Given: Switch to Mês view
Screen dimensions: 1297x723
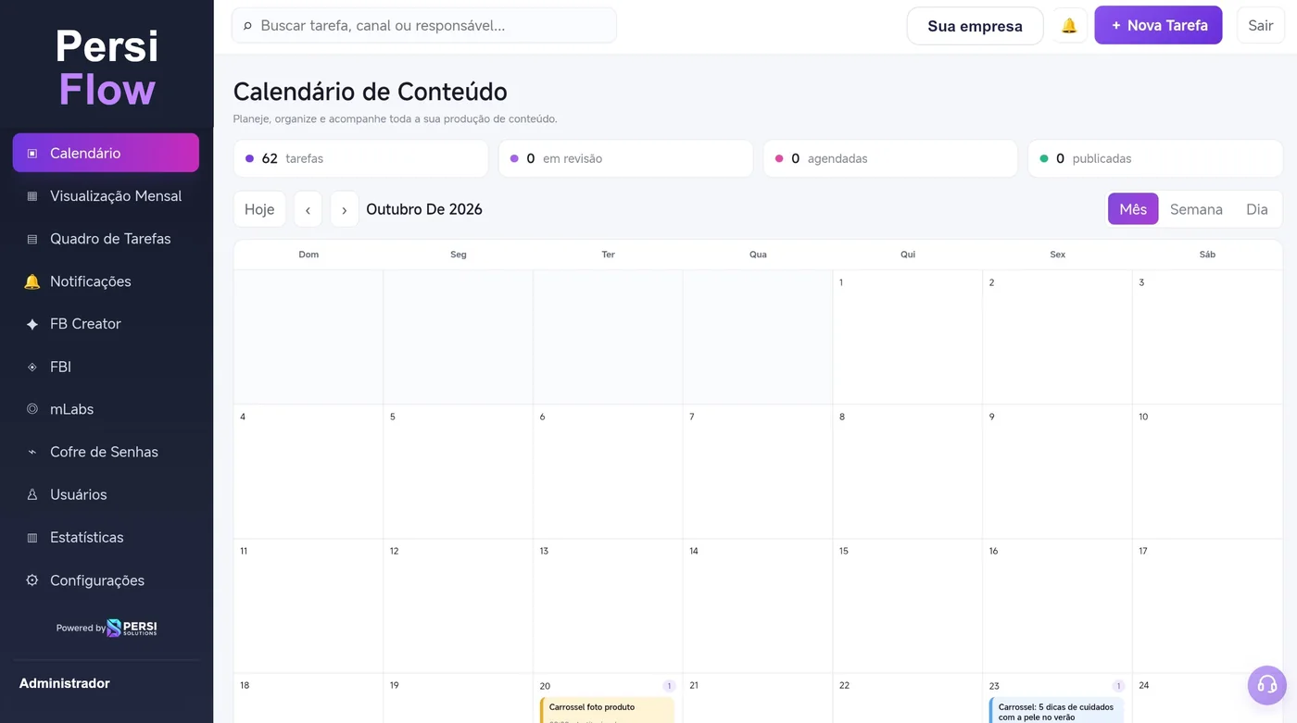Looking at the screenshot, I should tap(1133, 209).
